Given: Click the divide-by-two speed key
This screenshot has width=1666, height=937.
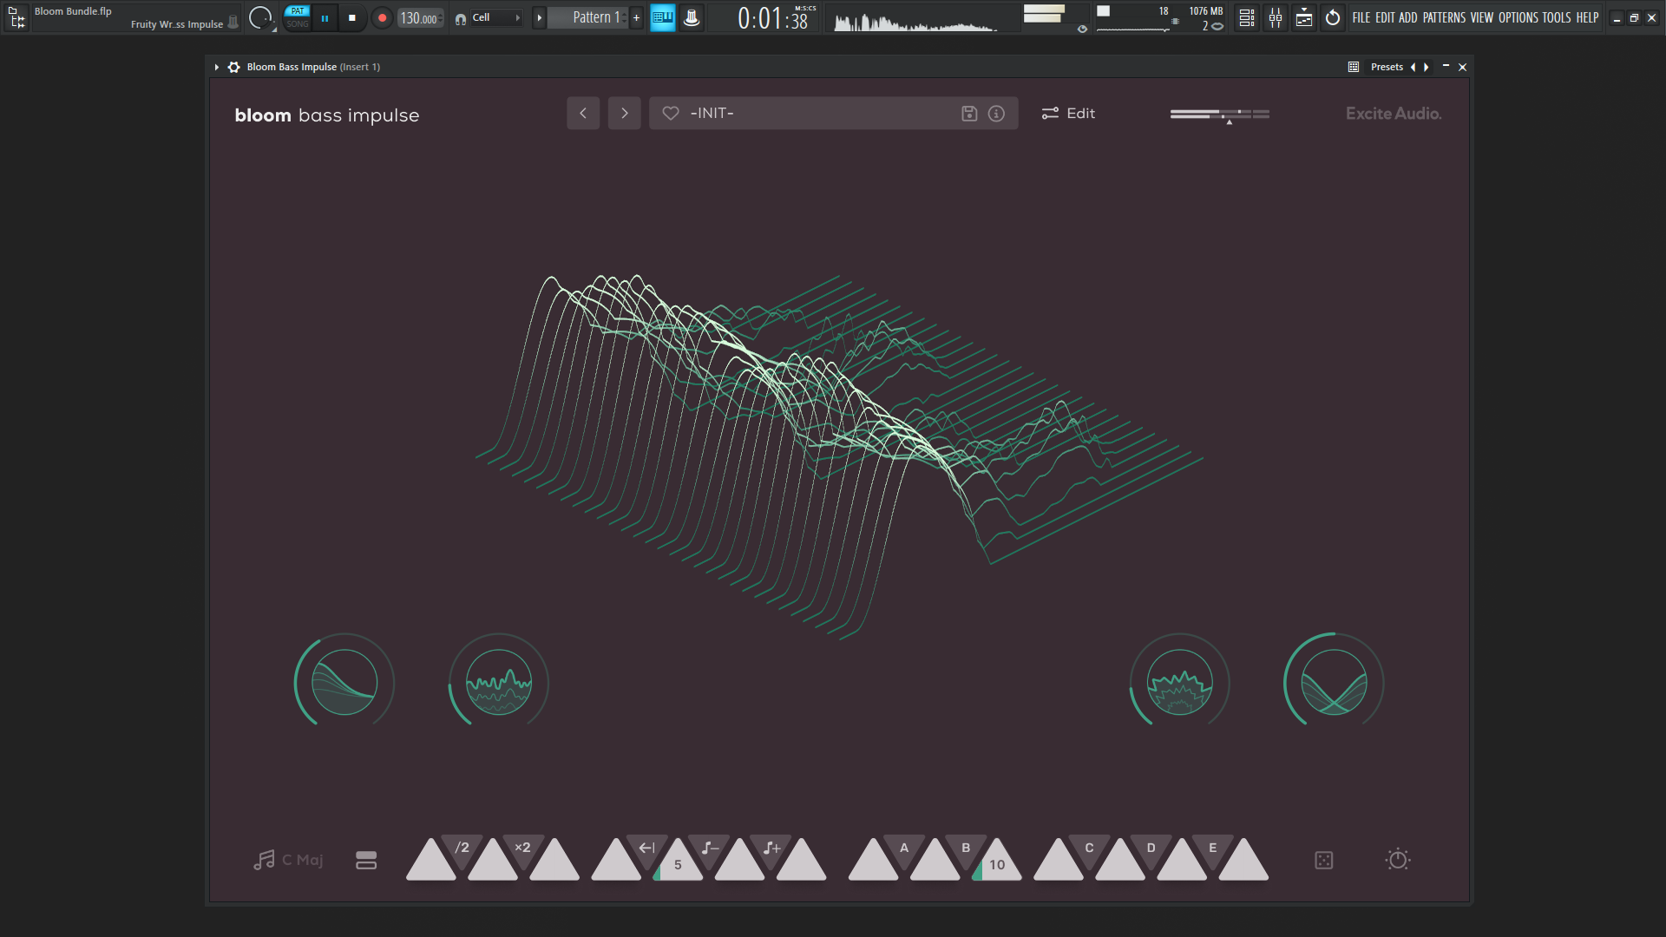Looking at the screenshot, I should [462, 848].
